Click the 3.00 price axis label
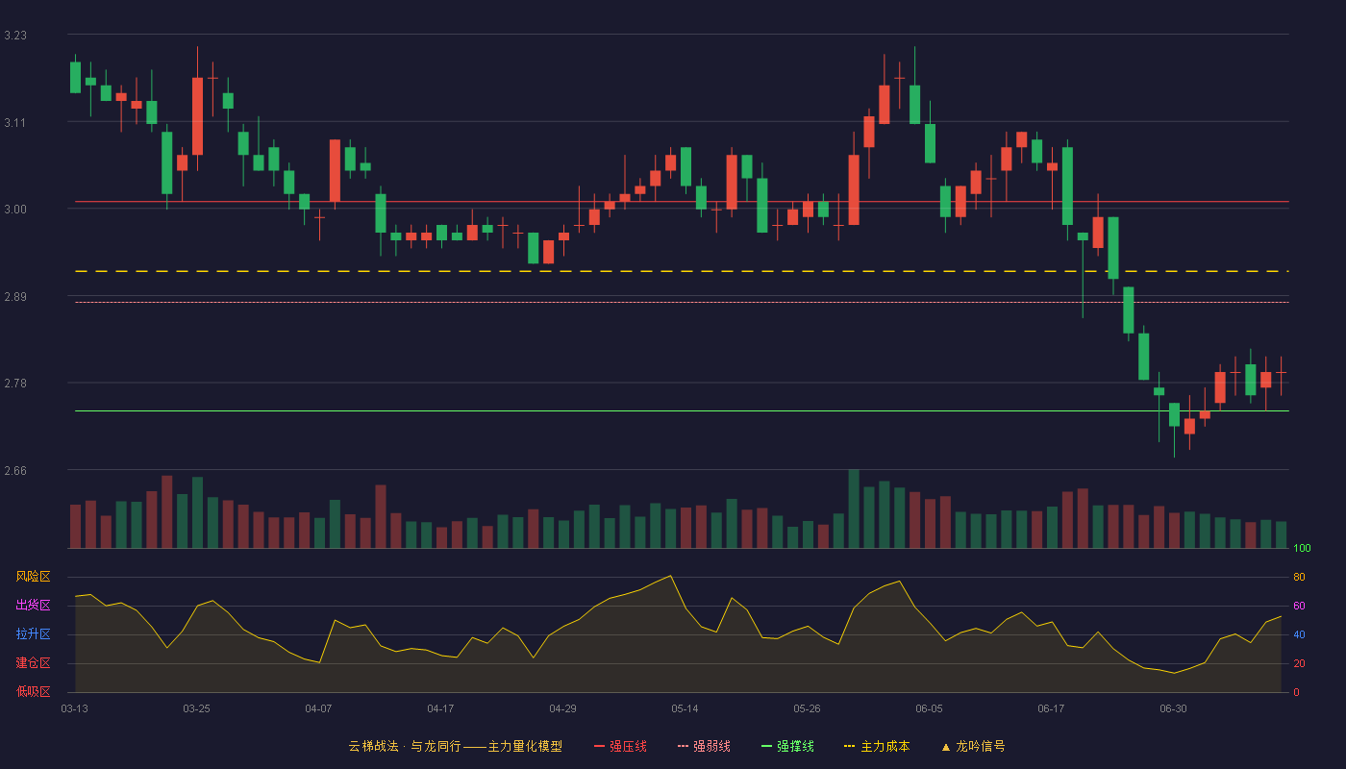Screen dimensions: 1346x769 [15, 210]
